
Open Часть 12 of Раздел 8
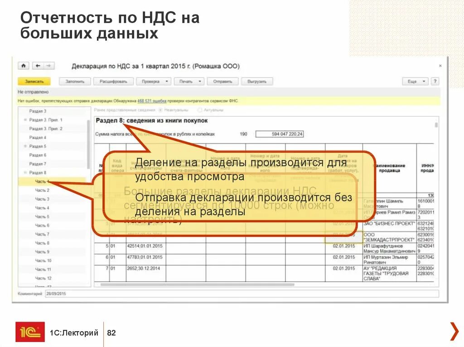pos(43,278)
